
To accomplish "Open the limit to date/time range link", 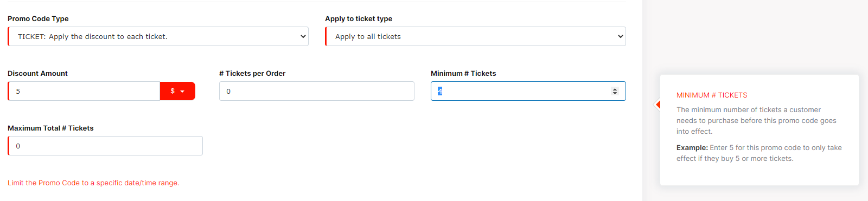I will click(x=93, y=183).
